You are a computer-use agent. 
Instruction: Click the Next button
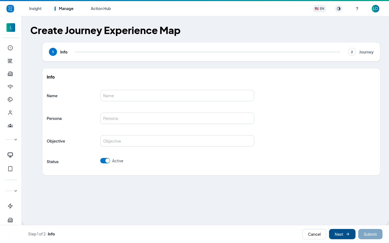pyautogui.click(x=342, y=234)
